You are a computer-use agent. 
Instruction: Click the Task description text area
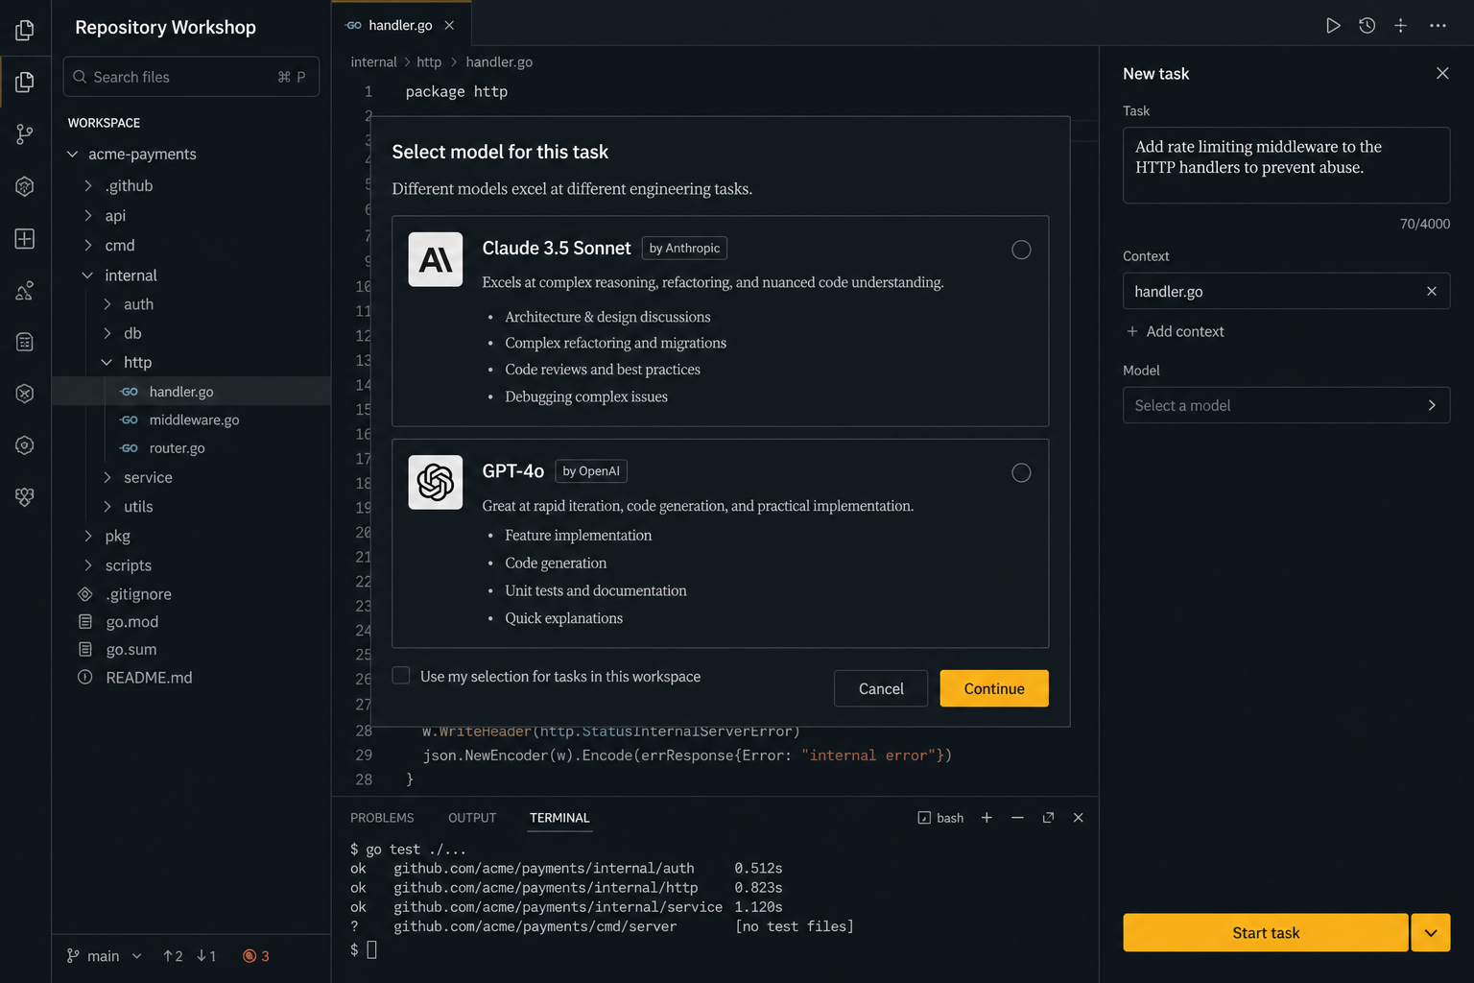point(1286,165)
